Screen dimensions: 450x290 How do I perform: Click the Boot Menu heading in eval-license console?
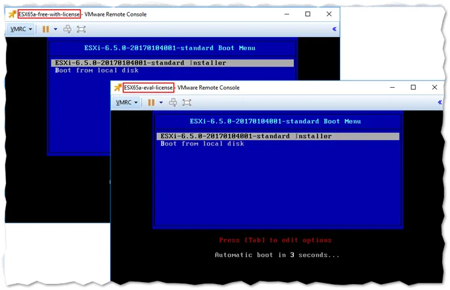275,121
